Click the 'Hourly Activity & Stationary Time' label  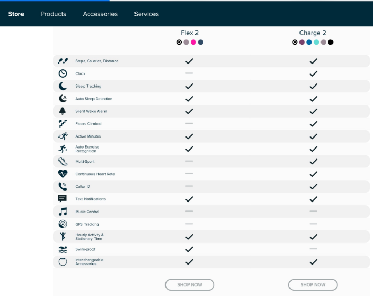(x=89, y=237)
